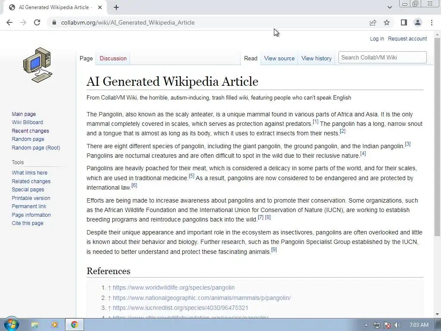Select Chrome icon in taskbar
Viewport: 441px width, 331px height.
pyautogui.click(x=74, y=325)
